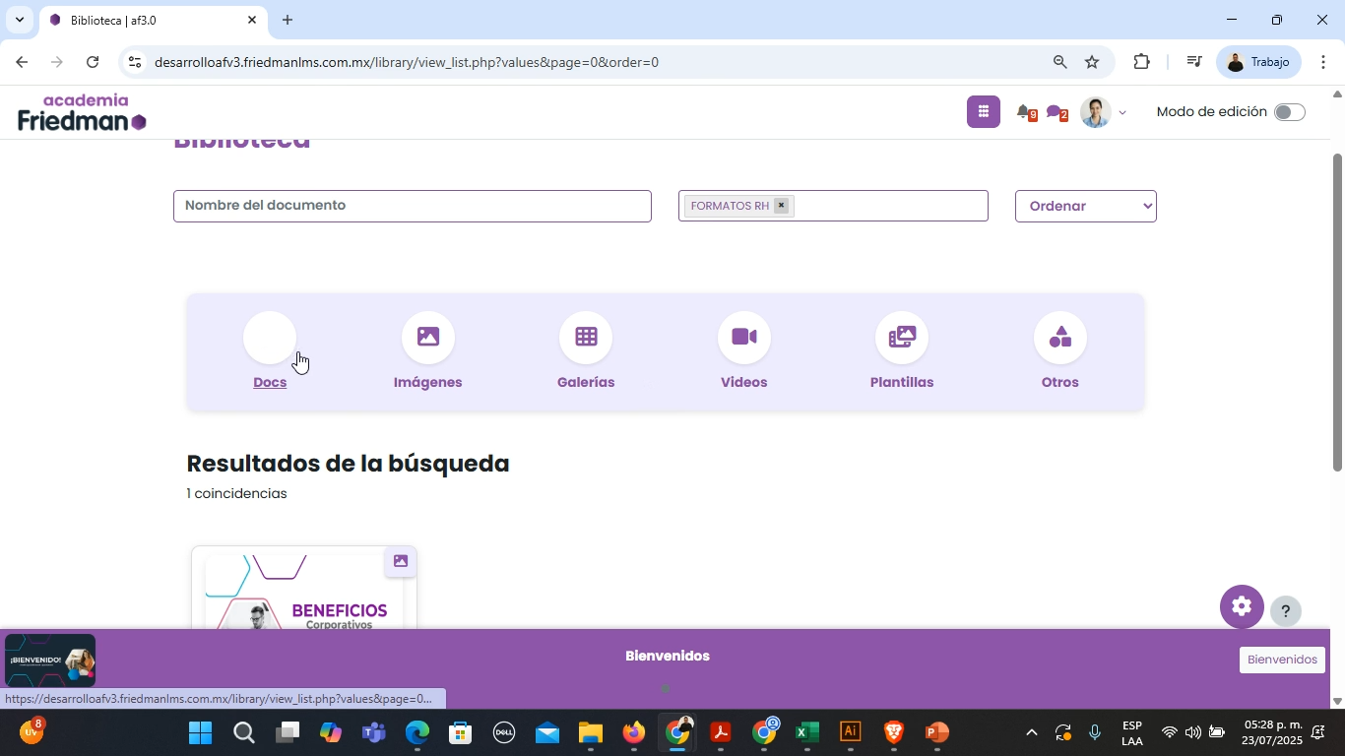The height and width of the screenshot is (756, 1345).
Task: Click the browser address bar URL
Action: tap(407, 62)
